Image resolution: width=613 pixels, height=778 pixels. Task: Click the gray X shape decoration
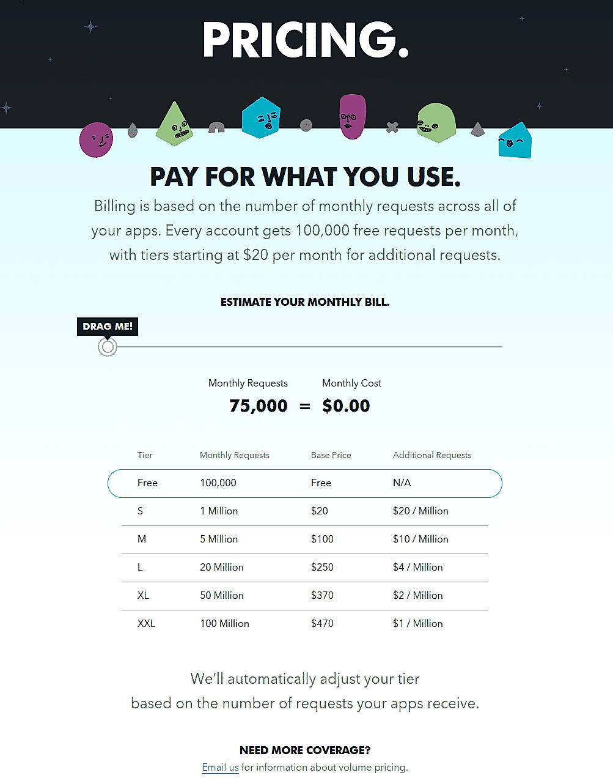click(x=392, y=128)
